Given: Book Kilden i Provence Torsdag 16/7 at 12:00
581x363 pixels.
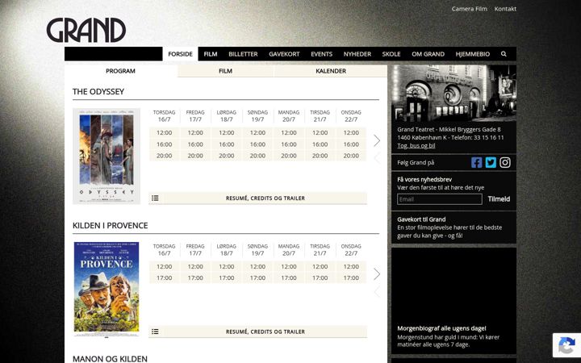Looking at the screenshot, I should point(164,266).
